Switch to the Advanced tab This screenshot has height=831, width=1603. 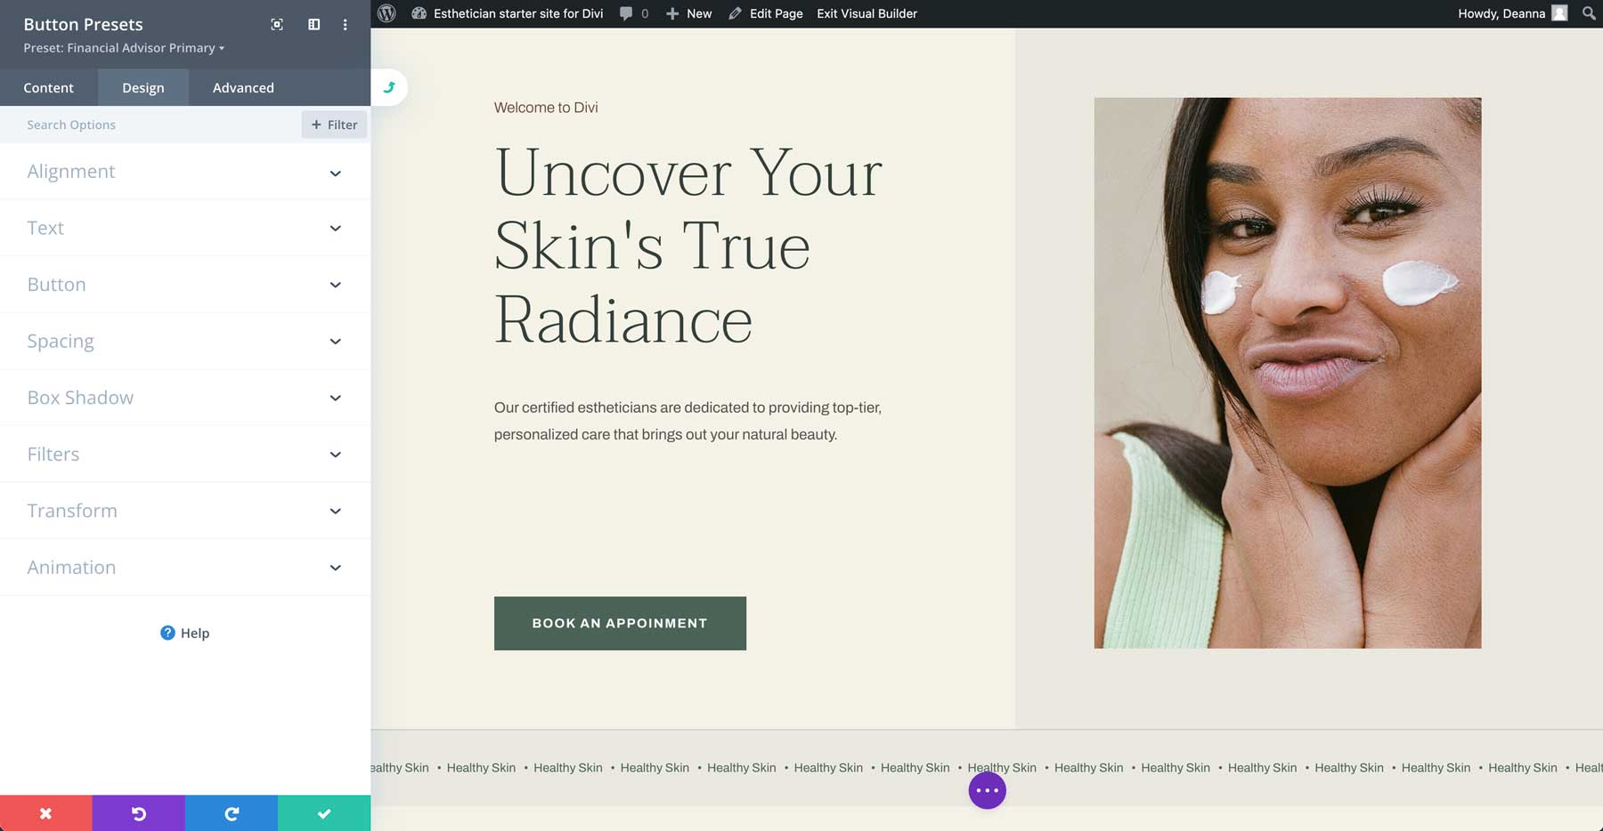(x=242, y=87)
